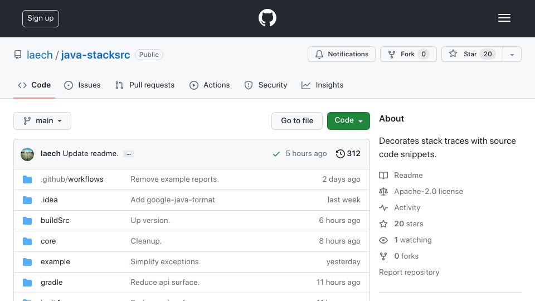Expand the commit message ellipsis
The image size is (535, 301).
pyautogui.click(x=128, y=154)
